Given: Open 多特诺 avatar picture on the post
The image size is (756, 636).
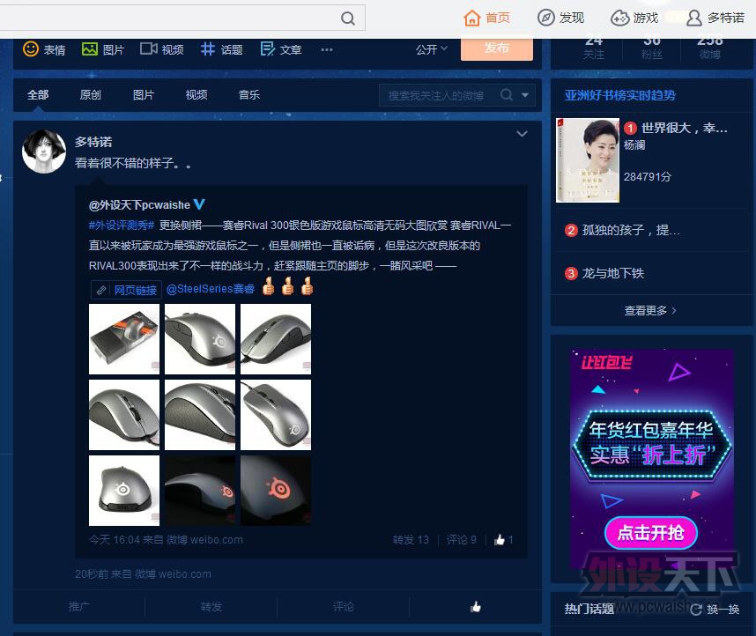Looking at the screenshot, I should coord(44,151).
